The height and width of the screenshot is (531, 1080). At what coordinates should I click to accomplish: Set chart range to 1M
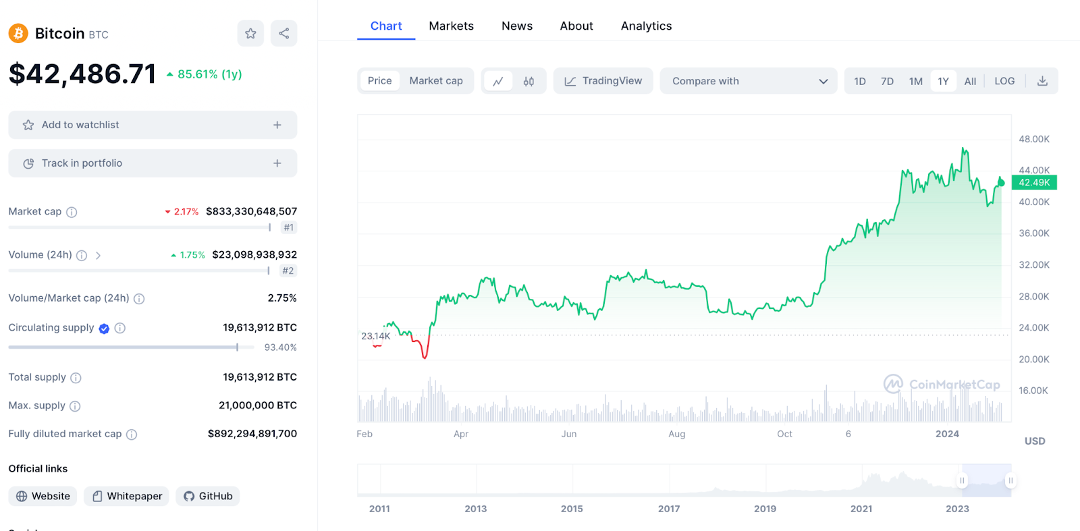[916, 81]
